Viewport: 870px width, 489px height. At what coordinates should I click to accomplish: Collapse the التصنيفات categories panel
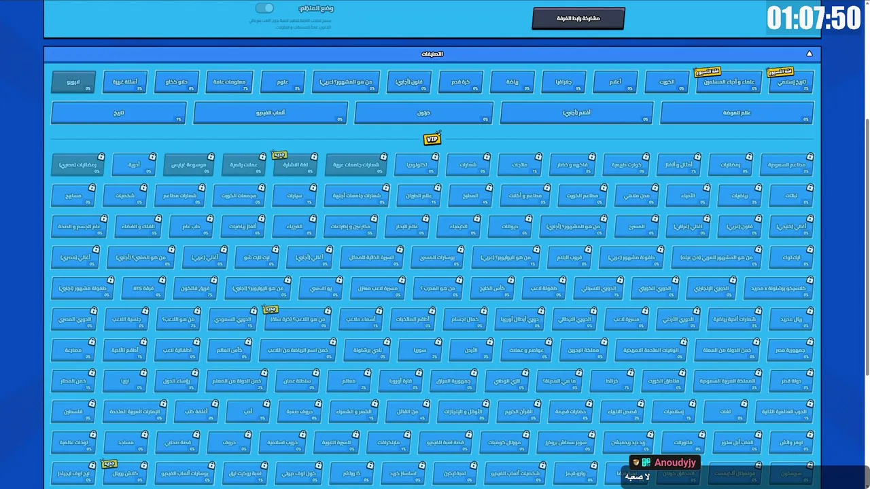click(809, 54)
